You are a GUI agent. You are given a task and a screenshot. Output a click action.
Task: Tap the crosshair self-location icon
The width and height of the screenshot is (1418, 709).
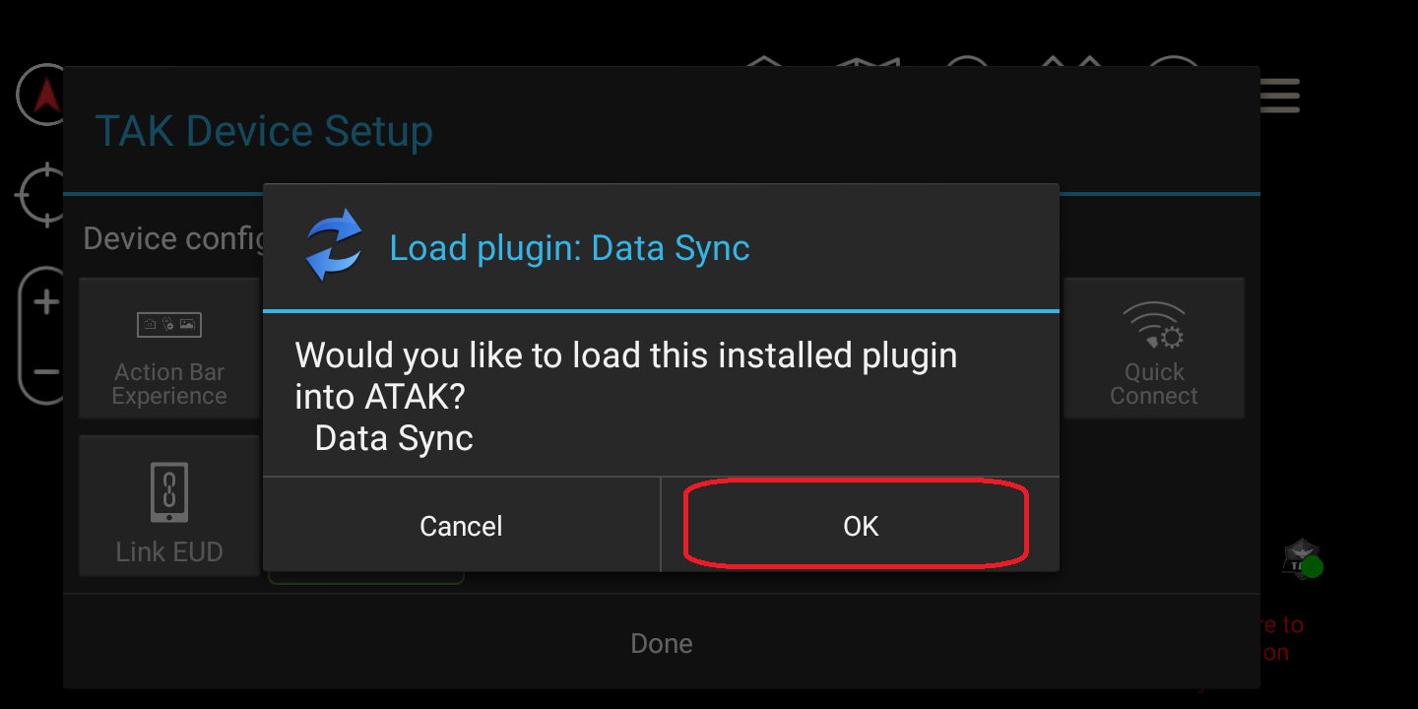(x=41, y=195)
